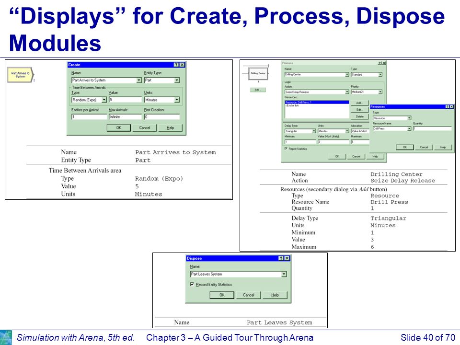This screenshot has height=345, width=460.
Task: Close the Dispose dialog with its X icon
Action: (287, 258)
